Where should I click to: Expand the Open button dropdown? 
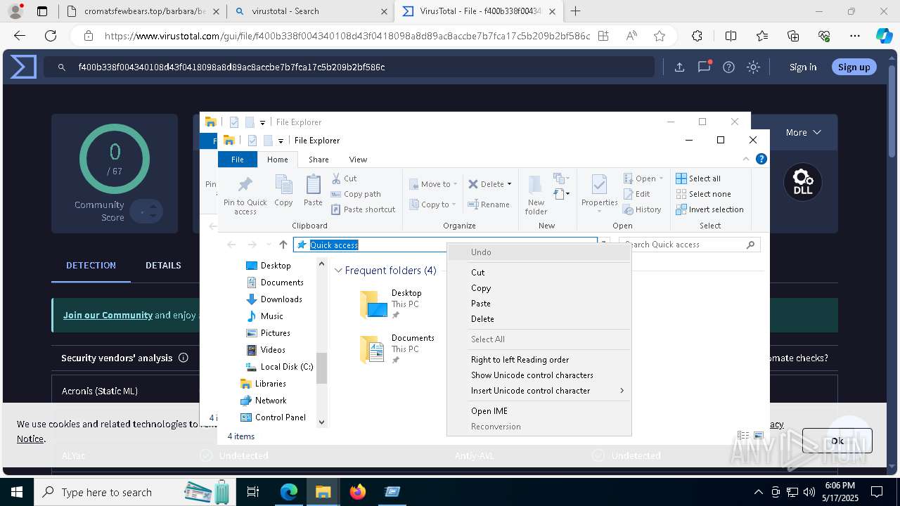click(x=661, y=179)
